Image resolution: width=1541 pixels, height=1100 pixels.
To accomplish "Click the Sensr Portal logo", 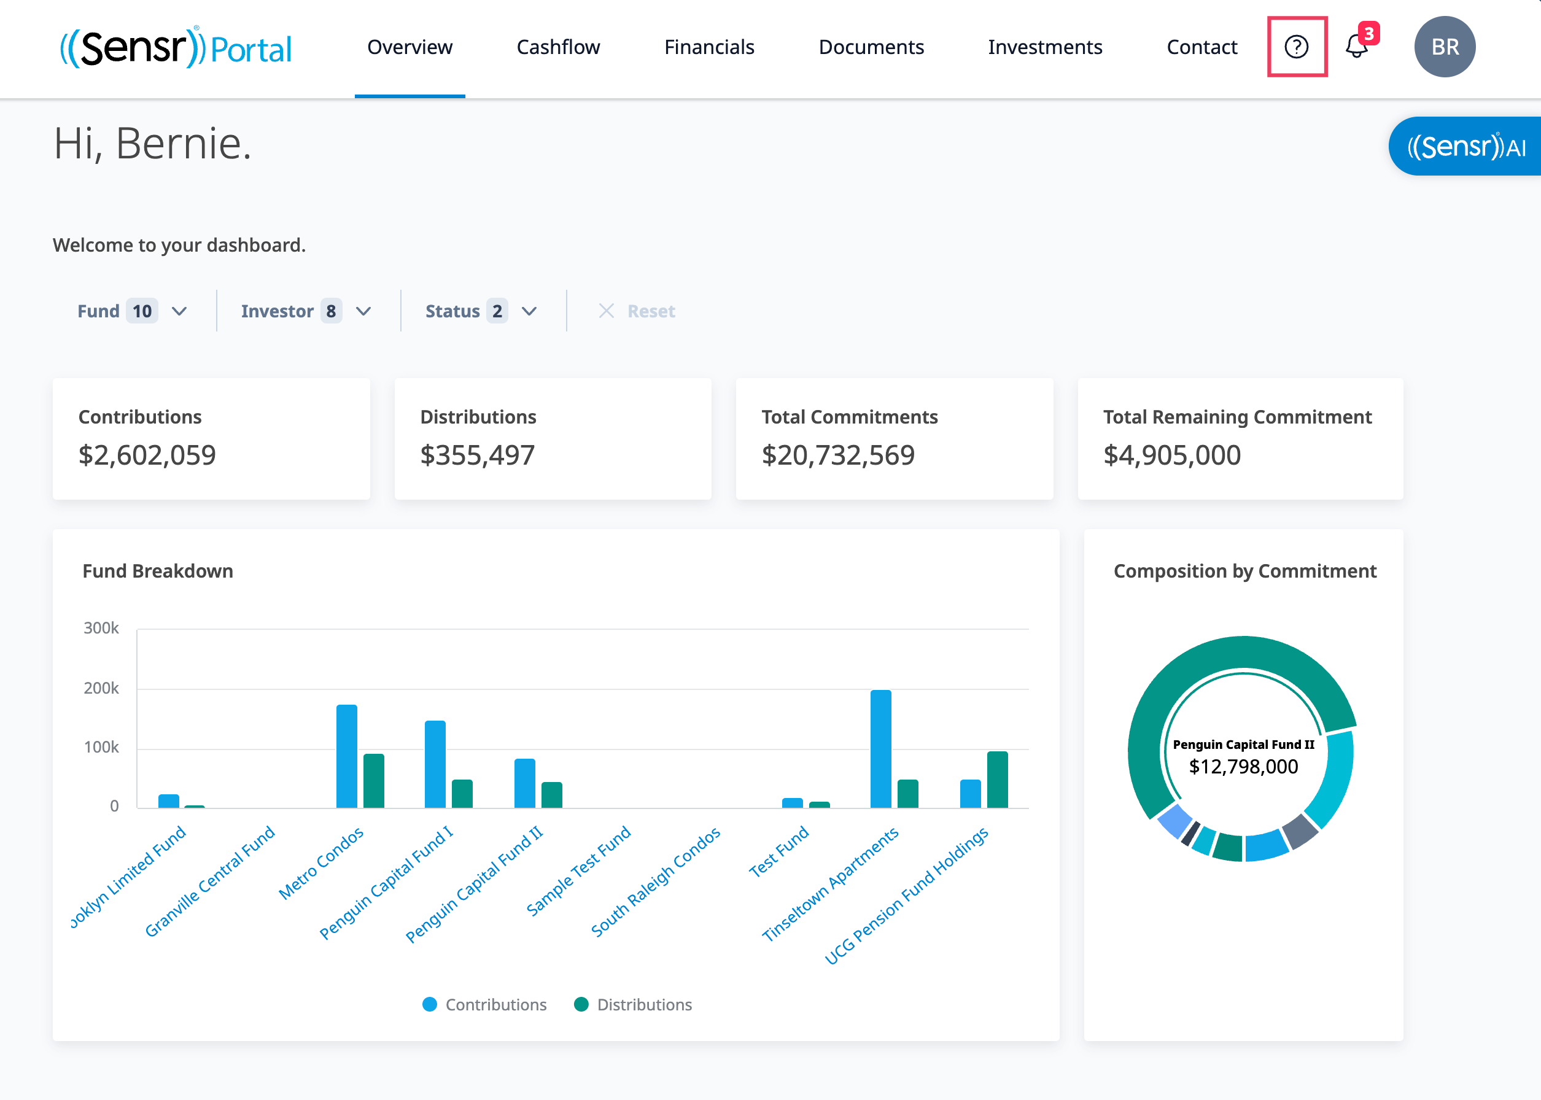I will [x=176, y=47].
